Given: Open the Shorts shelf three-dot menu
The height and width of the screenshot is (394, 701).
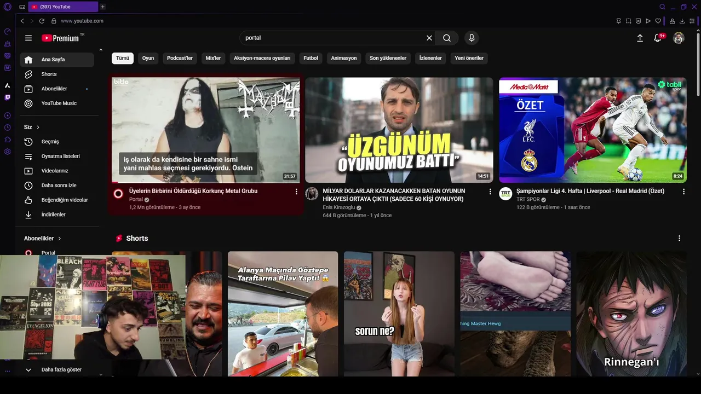Looking at the screenshot, I should (x=679, y=239).
